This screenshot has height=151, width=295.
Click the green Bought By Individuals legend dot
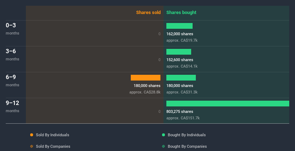[x=163, y=135]
